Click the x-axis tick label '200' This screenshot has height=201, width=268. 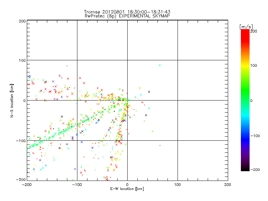click(x=228, y=185)
